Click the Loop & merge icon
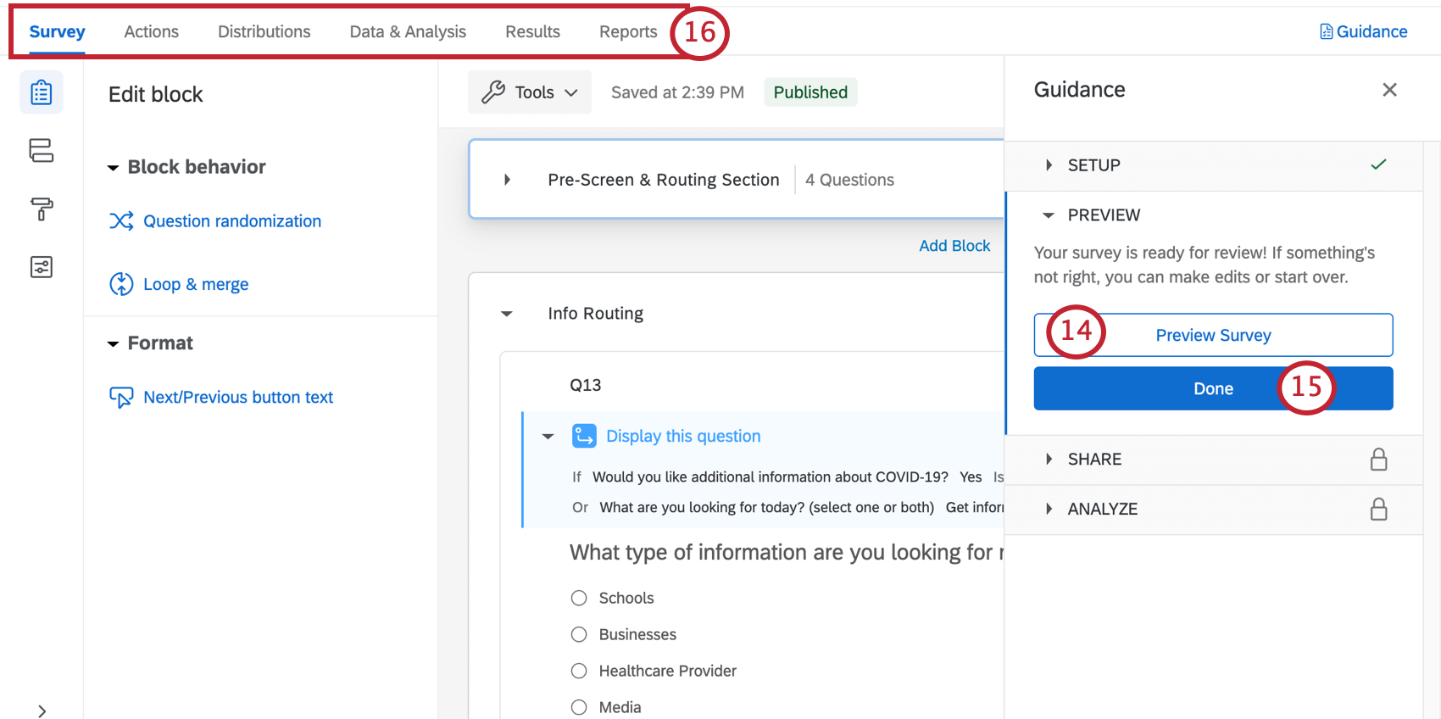Image resolution: width=1441 pixels, height=719 pixels. pos(121,284)
